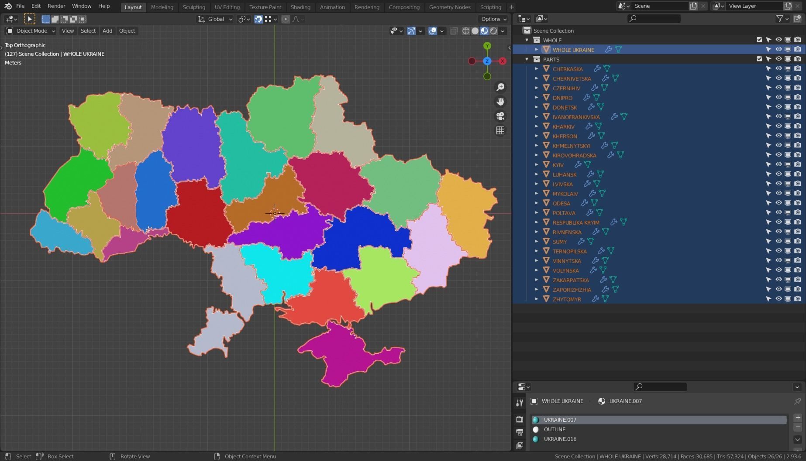806x461 pixels.
Task: Uncheck the PARTS collection exclude checkbox
Action: pos(759,59)
